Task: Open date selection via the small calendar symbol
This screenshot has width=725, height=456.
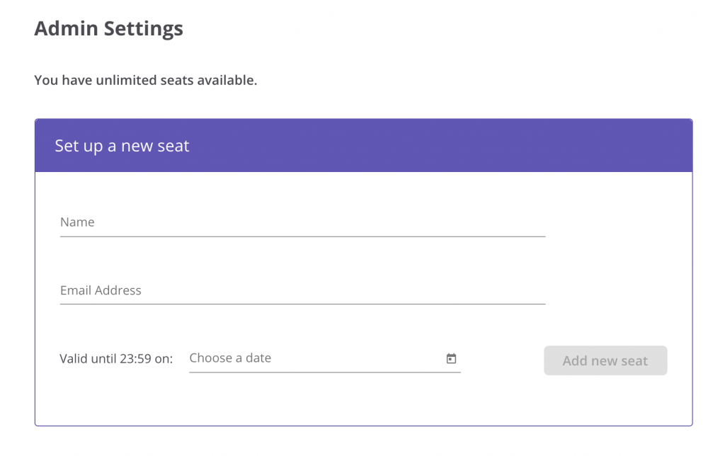Action: pos(451,358)
